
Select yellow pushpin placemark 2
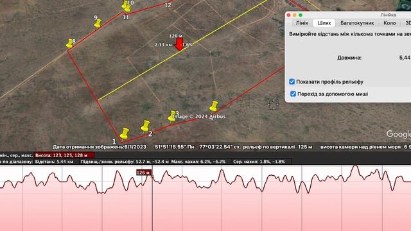[x=145, y=126]
